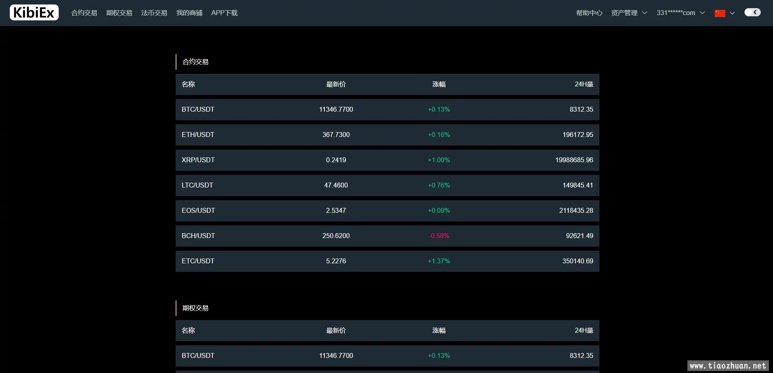This screenshot has width=773, height=373.
Task: Select ETH/USDT contract row
Action: (388, 135)
